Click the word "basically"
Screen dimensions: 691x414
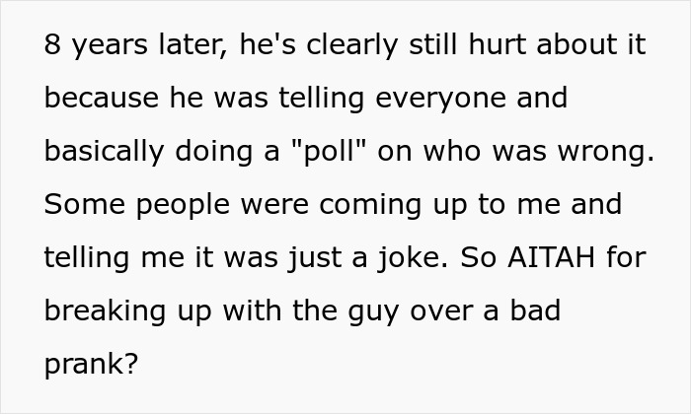tap(104, 152)
